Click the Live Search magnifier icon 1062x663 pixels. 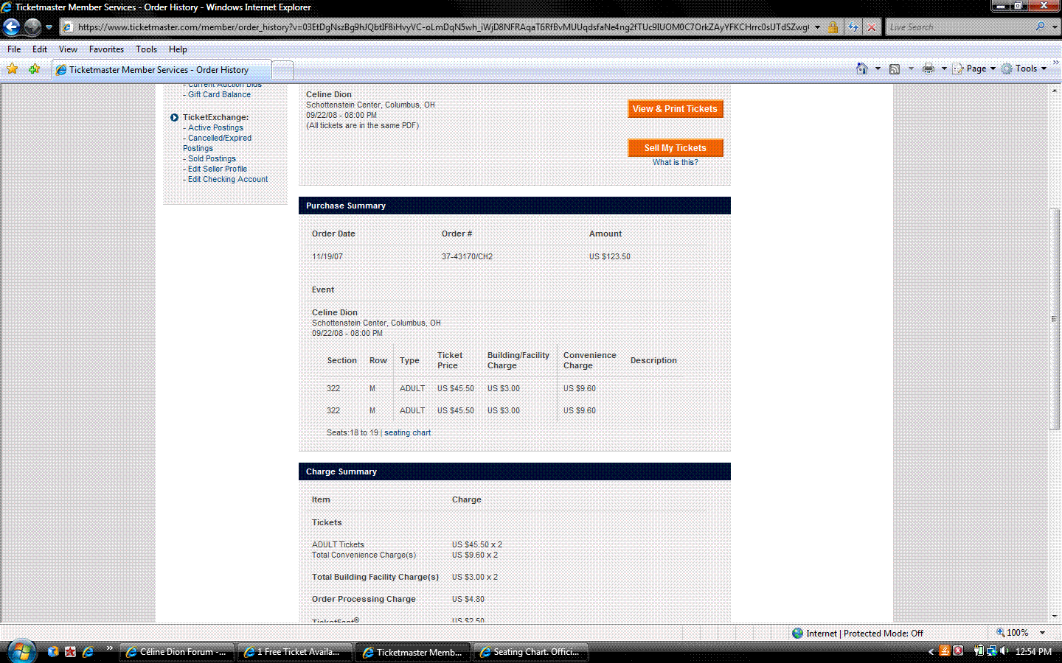1040,27
